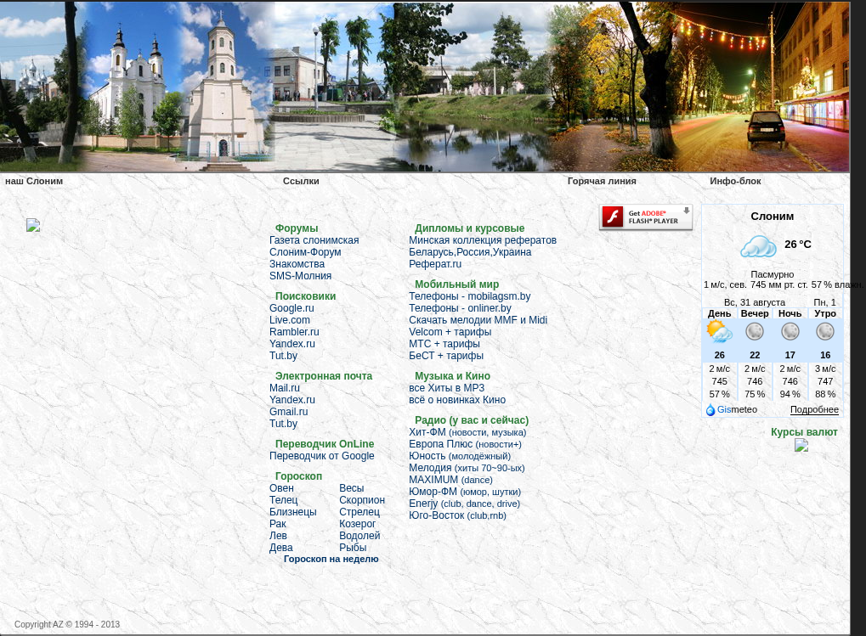Screen dimensions: 866x636
Task: Visit the Знакомства link
Action: point(297,264)
